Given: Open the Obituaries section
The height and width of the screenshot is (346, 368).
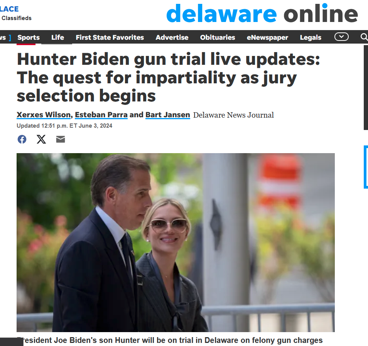Looking at the screenshot, I should (218, 37).
